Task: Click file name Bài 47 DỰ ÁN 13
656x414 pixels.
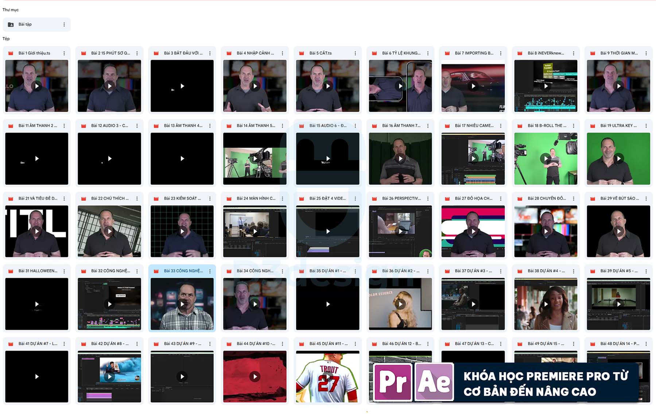Action: click(474, 344)
